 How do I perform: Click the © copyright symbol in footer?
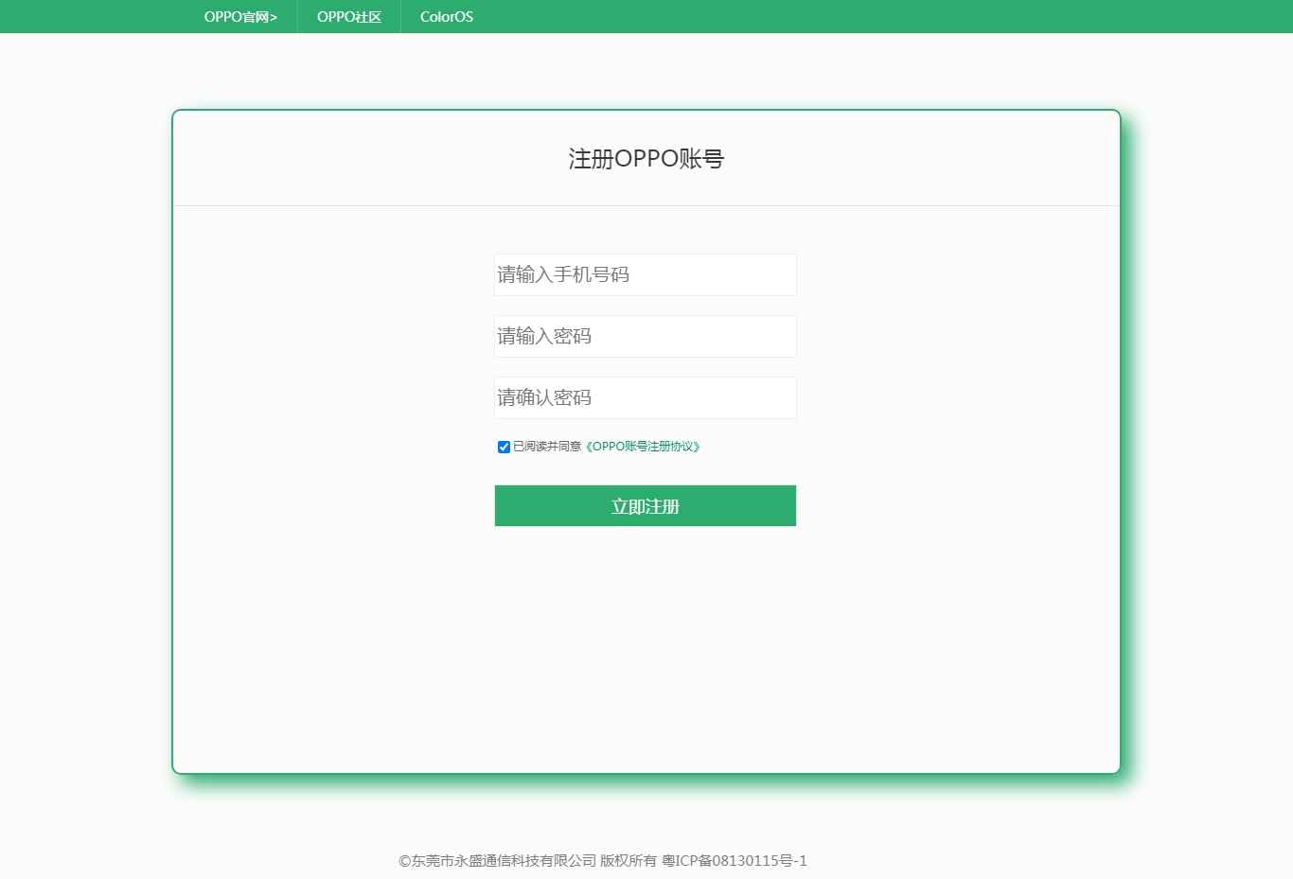click(x=404, y=861)
